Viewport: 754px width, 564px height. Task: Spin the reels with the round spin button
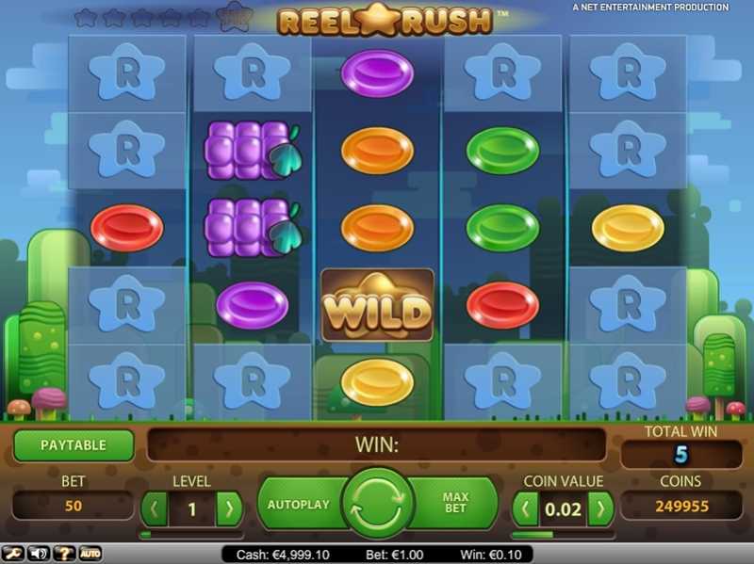tap(378, 503)
